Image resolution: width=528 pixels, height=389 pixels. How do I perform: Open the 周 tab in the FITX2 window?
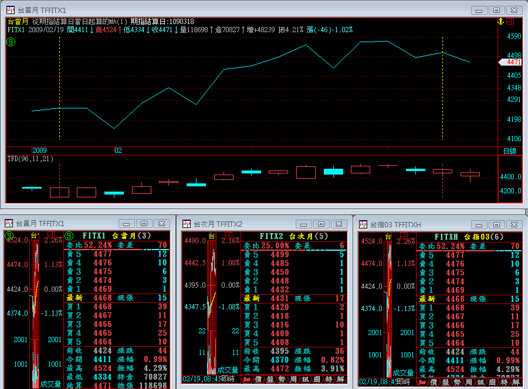click(x=294, y=380)
